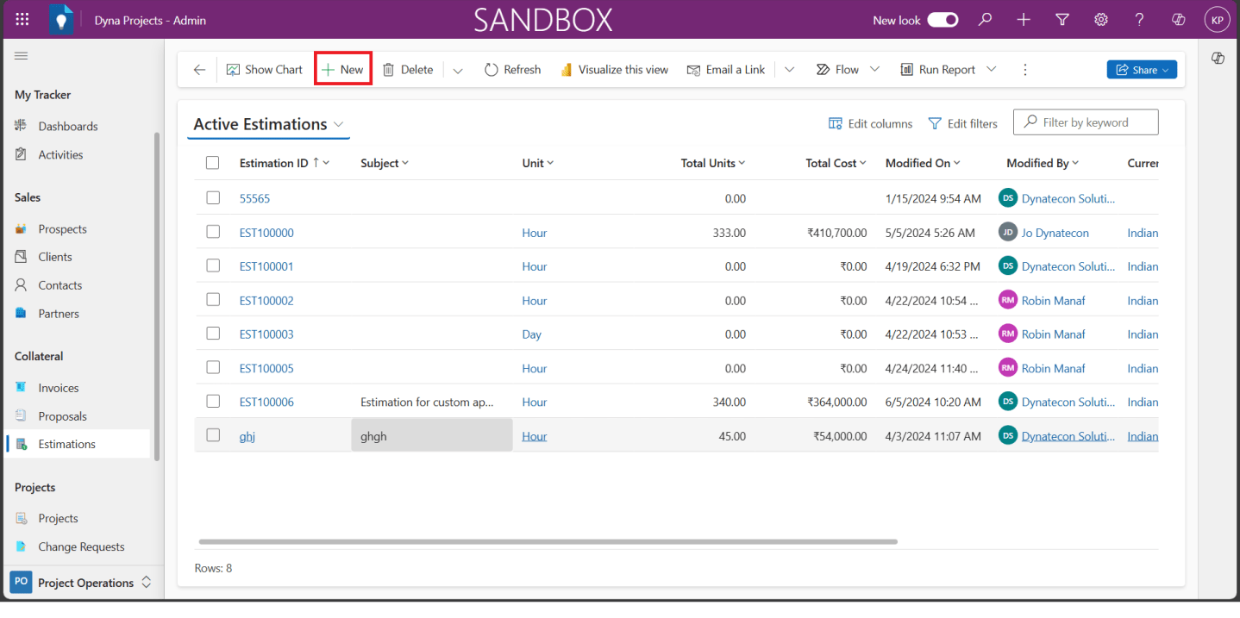Click the Share button
Screen dimensions: 1240x618
(x=1141, y=70)
